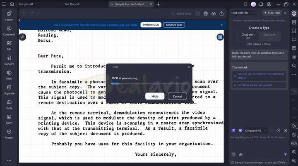The width and height of the screenshot is (298, 166).
Task: Click Hide in the OCR dialog
Action: point(155,96)
